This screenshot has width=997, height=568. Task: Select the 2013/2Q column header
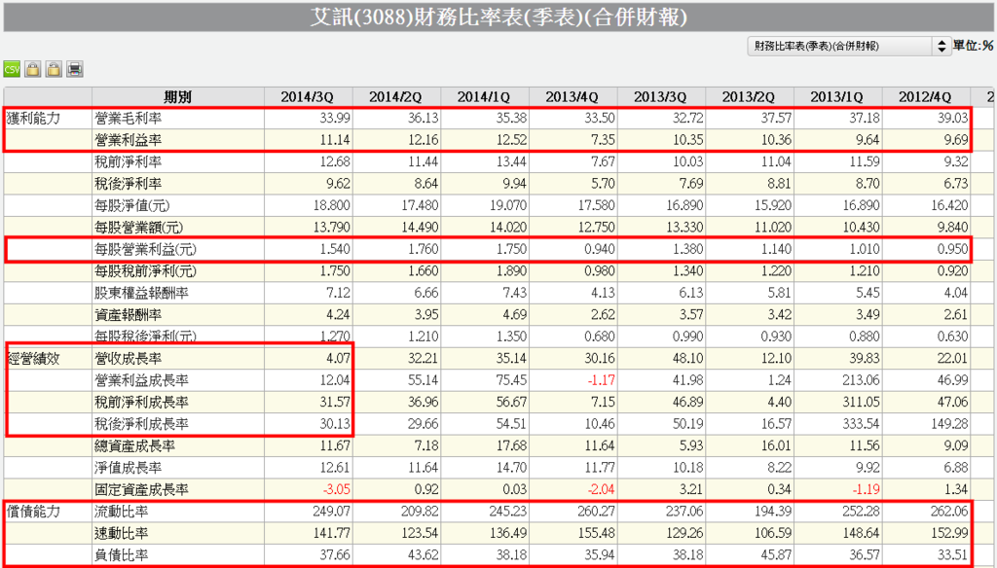click(749, 97)
